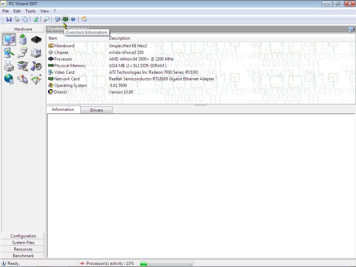Screen dimensions: 356x267
Task: Select the Drives disc icon in Hardware
Action: (x=36, y=53)
